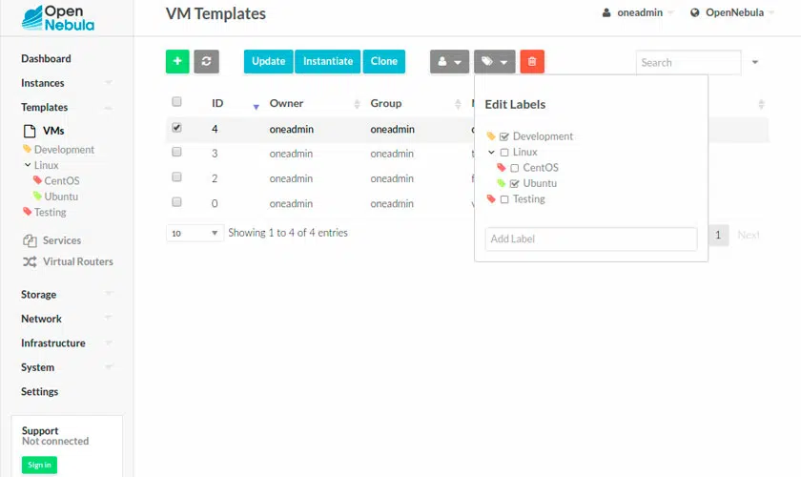Collapse the Linux label tree in sidebar
Image resolution: width=801 pixels, height=477 pixels.
click(28, 165)
